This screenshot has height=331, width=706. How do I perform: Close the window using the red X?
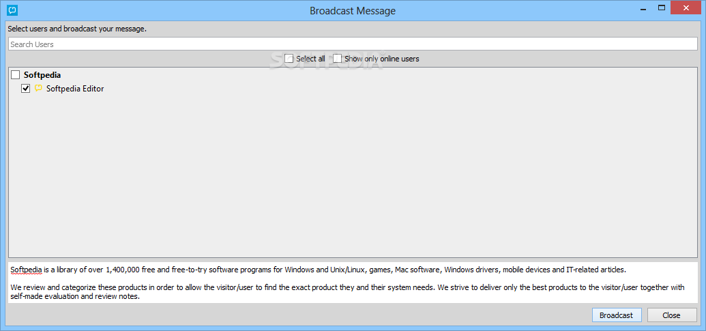686,8
